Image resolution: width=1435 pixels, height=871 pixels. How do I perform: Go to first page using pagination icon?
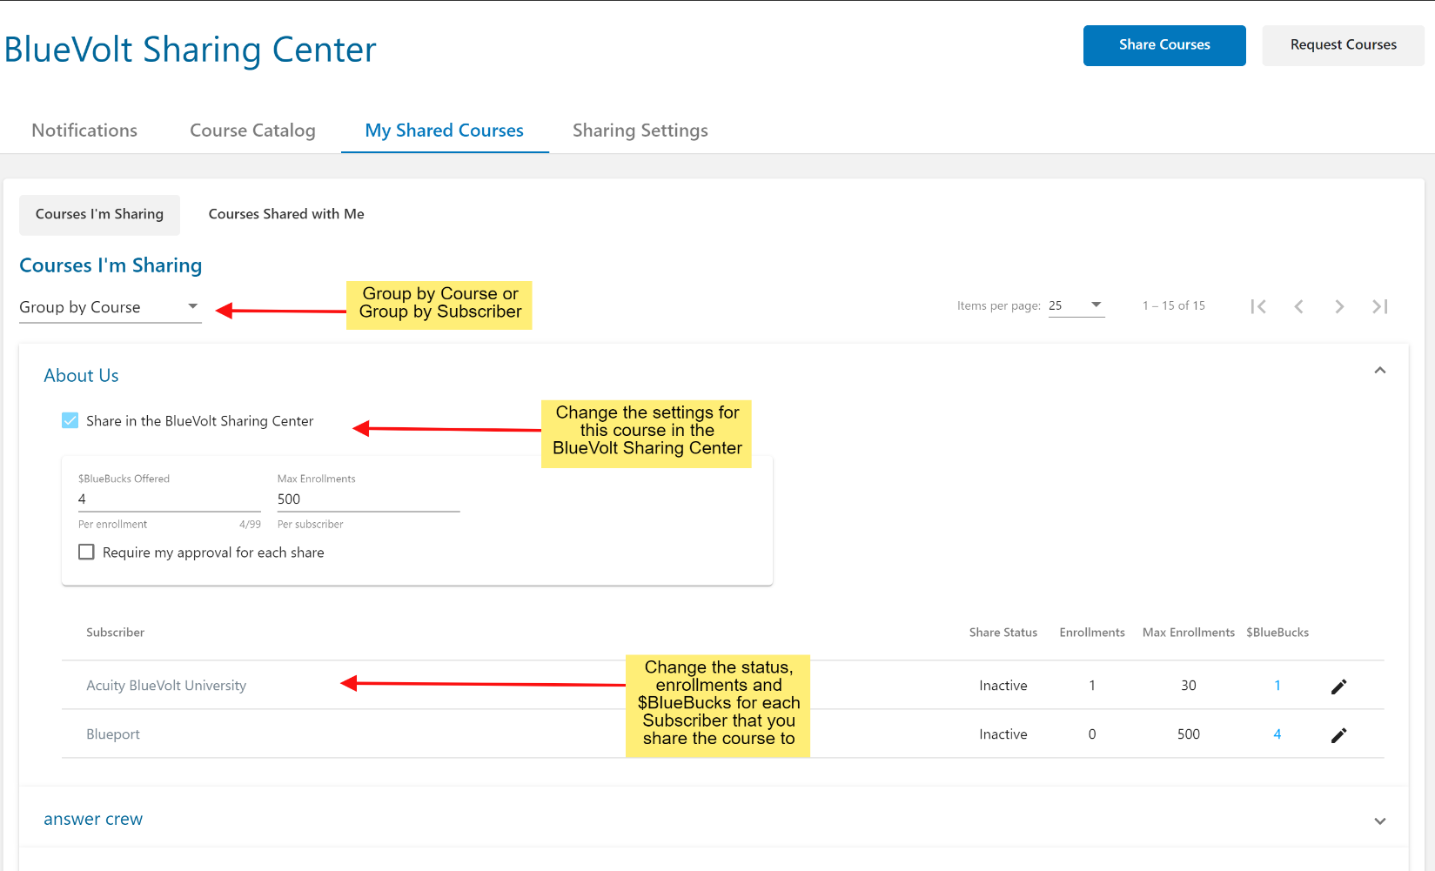[x=1258, y=306]
